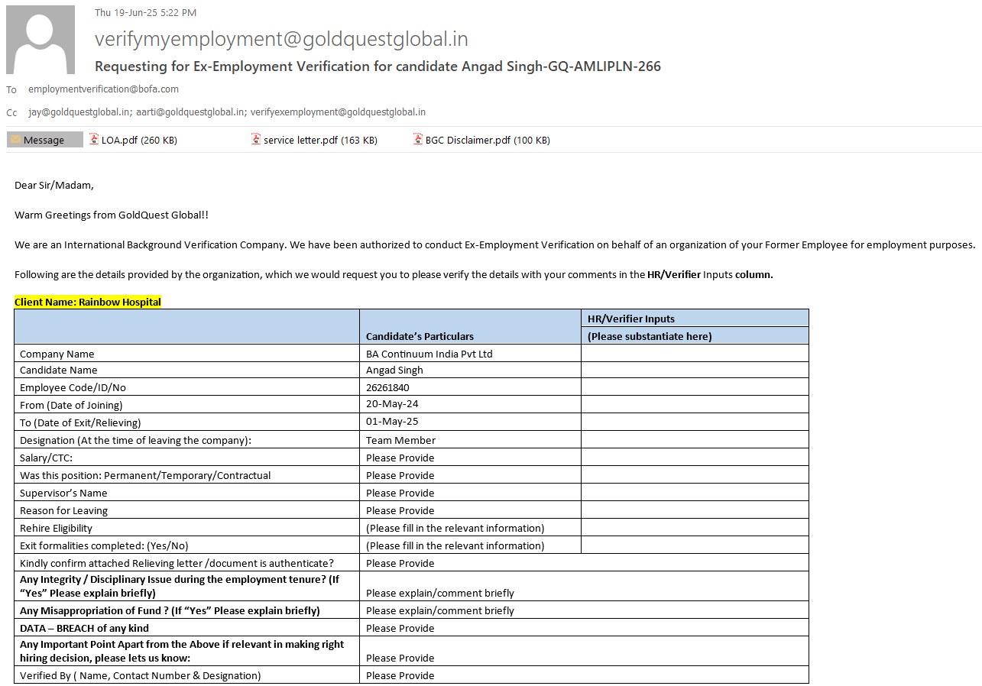Image resolution: width=982 pixels, height=686 pixels.
Task: Click HR/Verifier input cell for Salary/CTC row
Action: [x=694, y=458]
